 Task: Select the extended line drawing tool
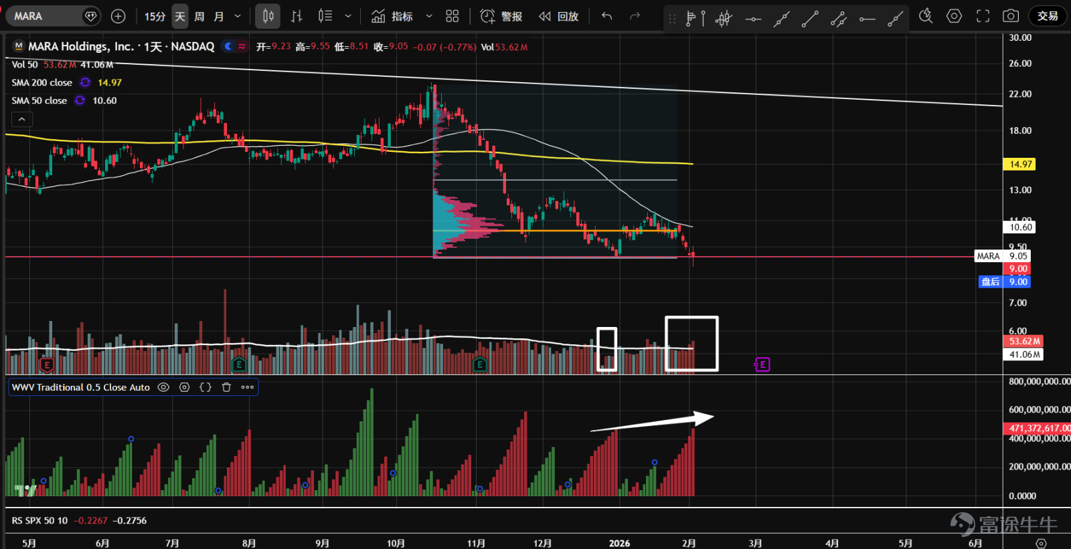tap(781, 19)
